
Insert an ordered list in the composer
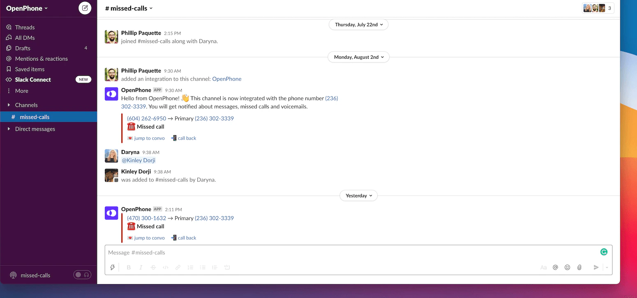[190, 267]
